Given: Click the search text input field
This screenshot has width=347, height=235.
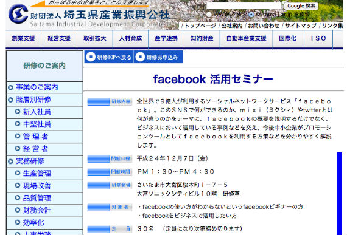Looking at the screenshot, I should pyautogui.click(x=244, y=5).
